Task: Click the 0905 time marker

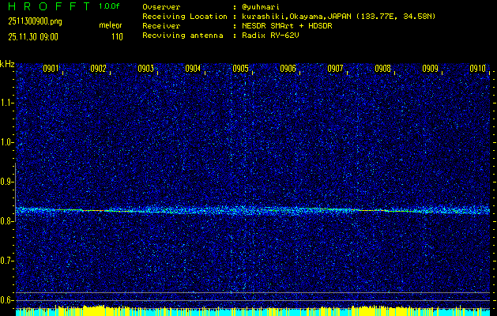Action: coord(240,69)
